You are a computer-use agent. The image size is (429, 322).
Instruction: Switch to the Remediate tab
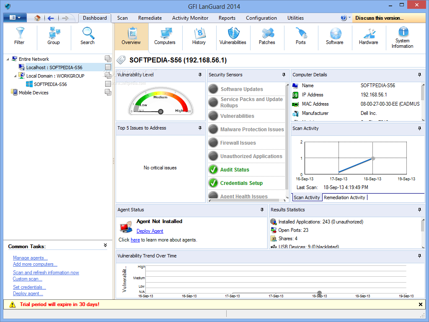coord(150,18)
